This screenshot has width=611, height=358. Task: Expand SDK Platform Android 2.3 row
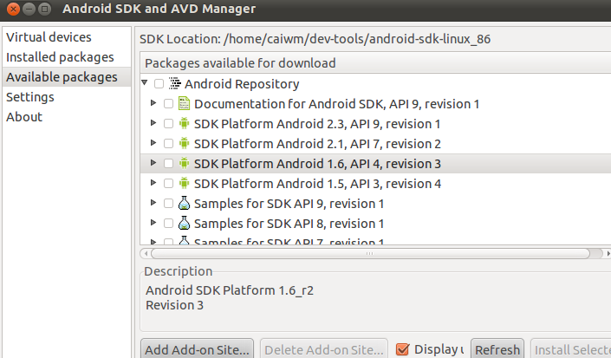(x=153, y=123)
